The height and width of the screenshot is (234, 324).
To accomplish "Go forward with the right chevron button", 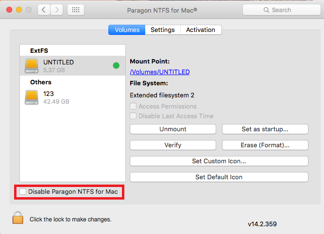I will (57, 10).
